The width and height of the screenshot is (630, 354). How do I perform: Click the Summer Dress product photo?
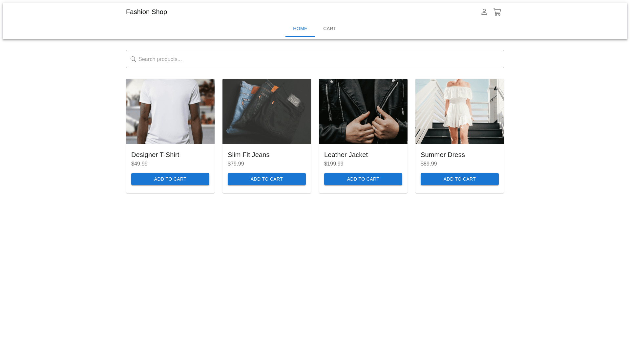pos(459,111)
